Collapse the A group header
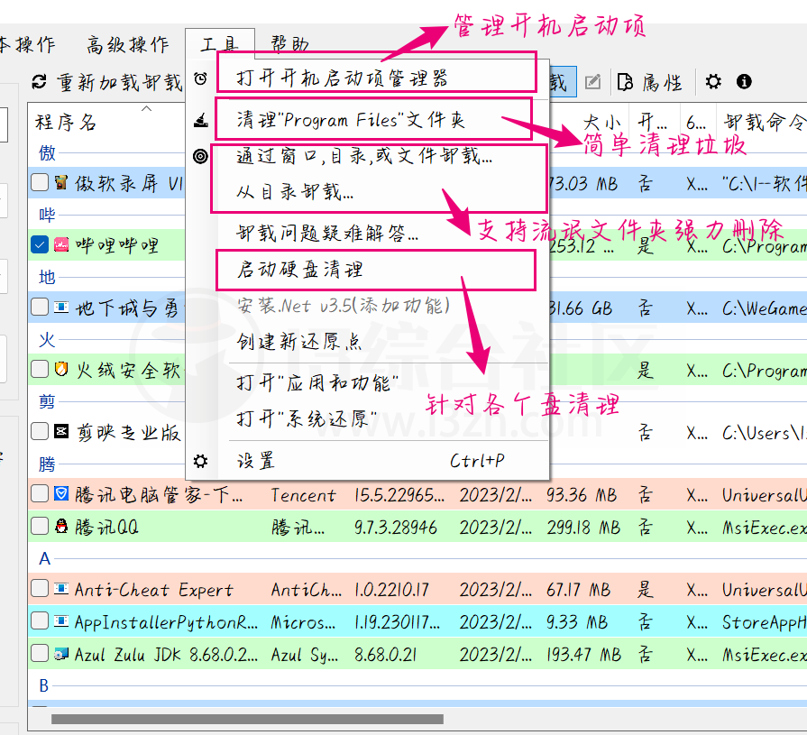This screenshot has width=807, height=735. pyautogui.click(x=45, y=558)
